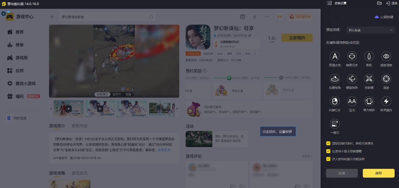Select the 右键视角 icon
This screenshot has height=188, width=399.
pos(335,79)
